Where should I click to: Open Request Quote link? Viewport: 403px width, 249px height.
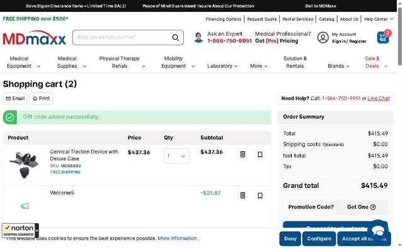(x=262, y=19)
